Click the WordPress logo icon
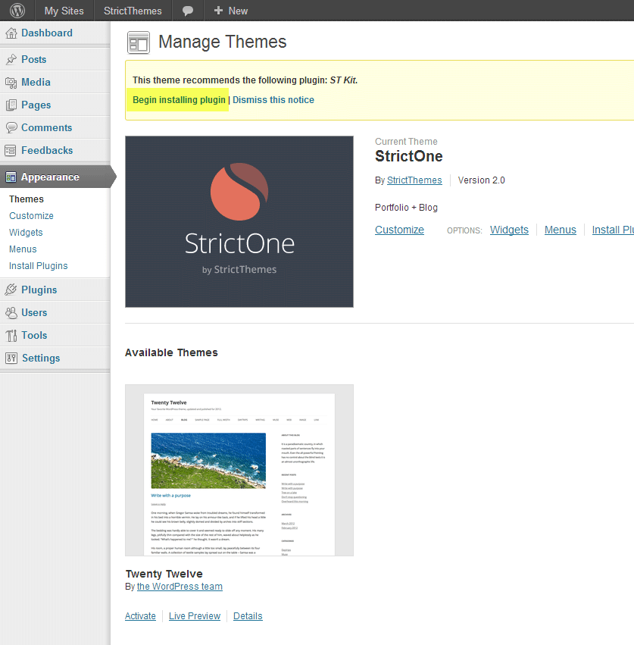The height and width of the screenshot is (645, 634). (x=17, y=11)
